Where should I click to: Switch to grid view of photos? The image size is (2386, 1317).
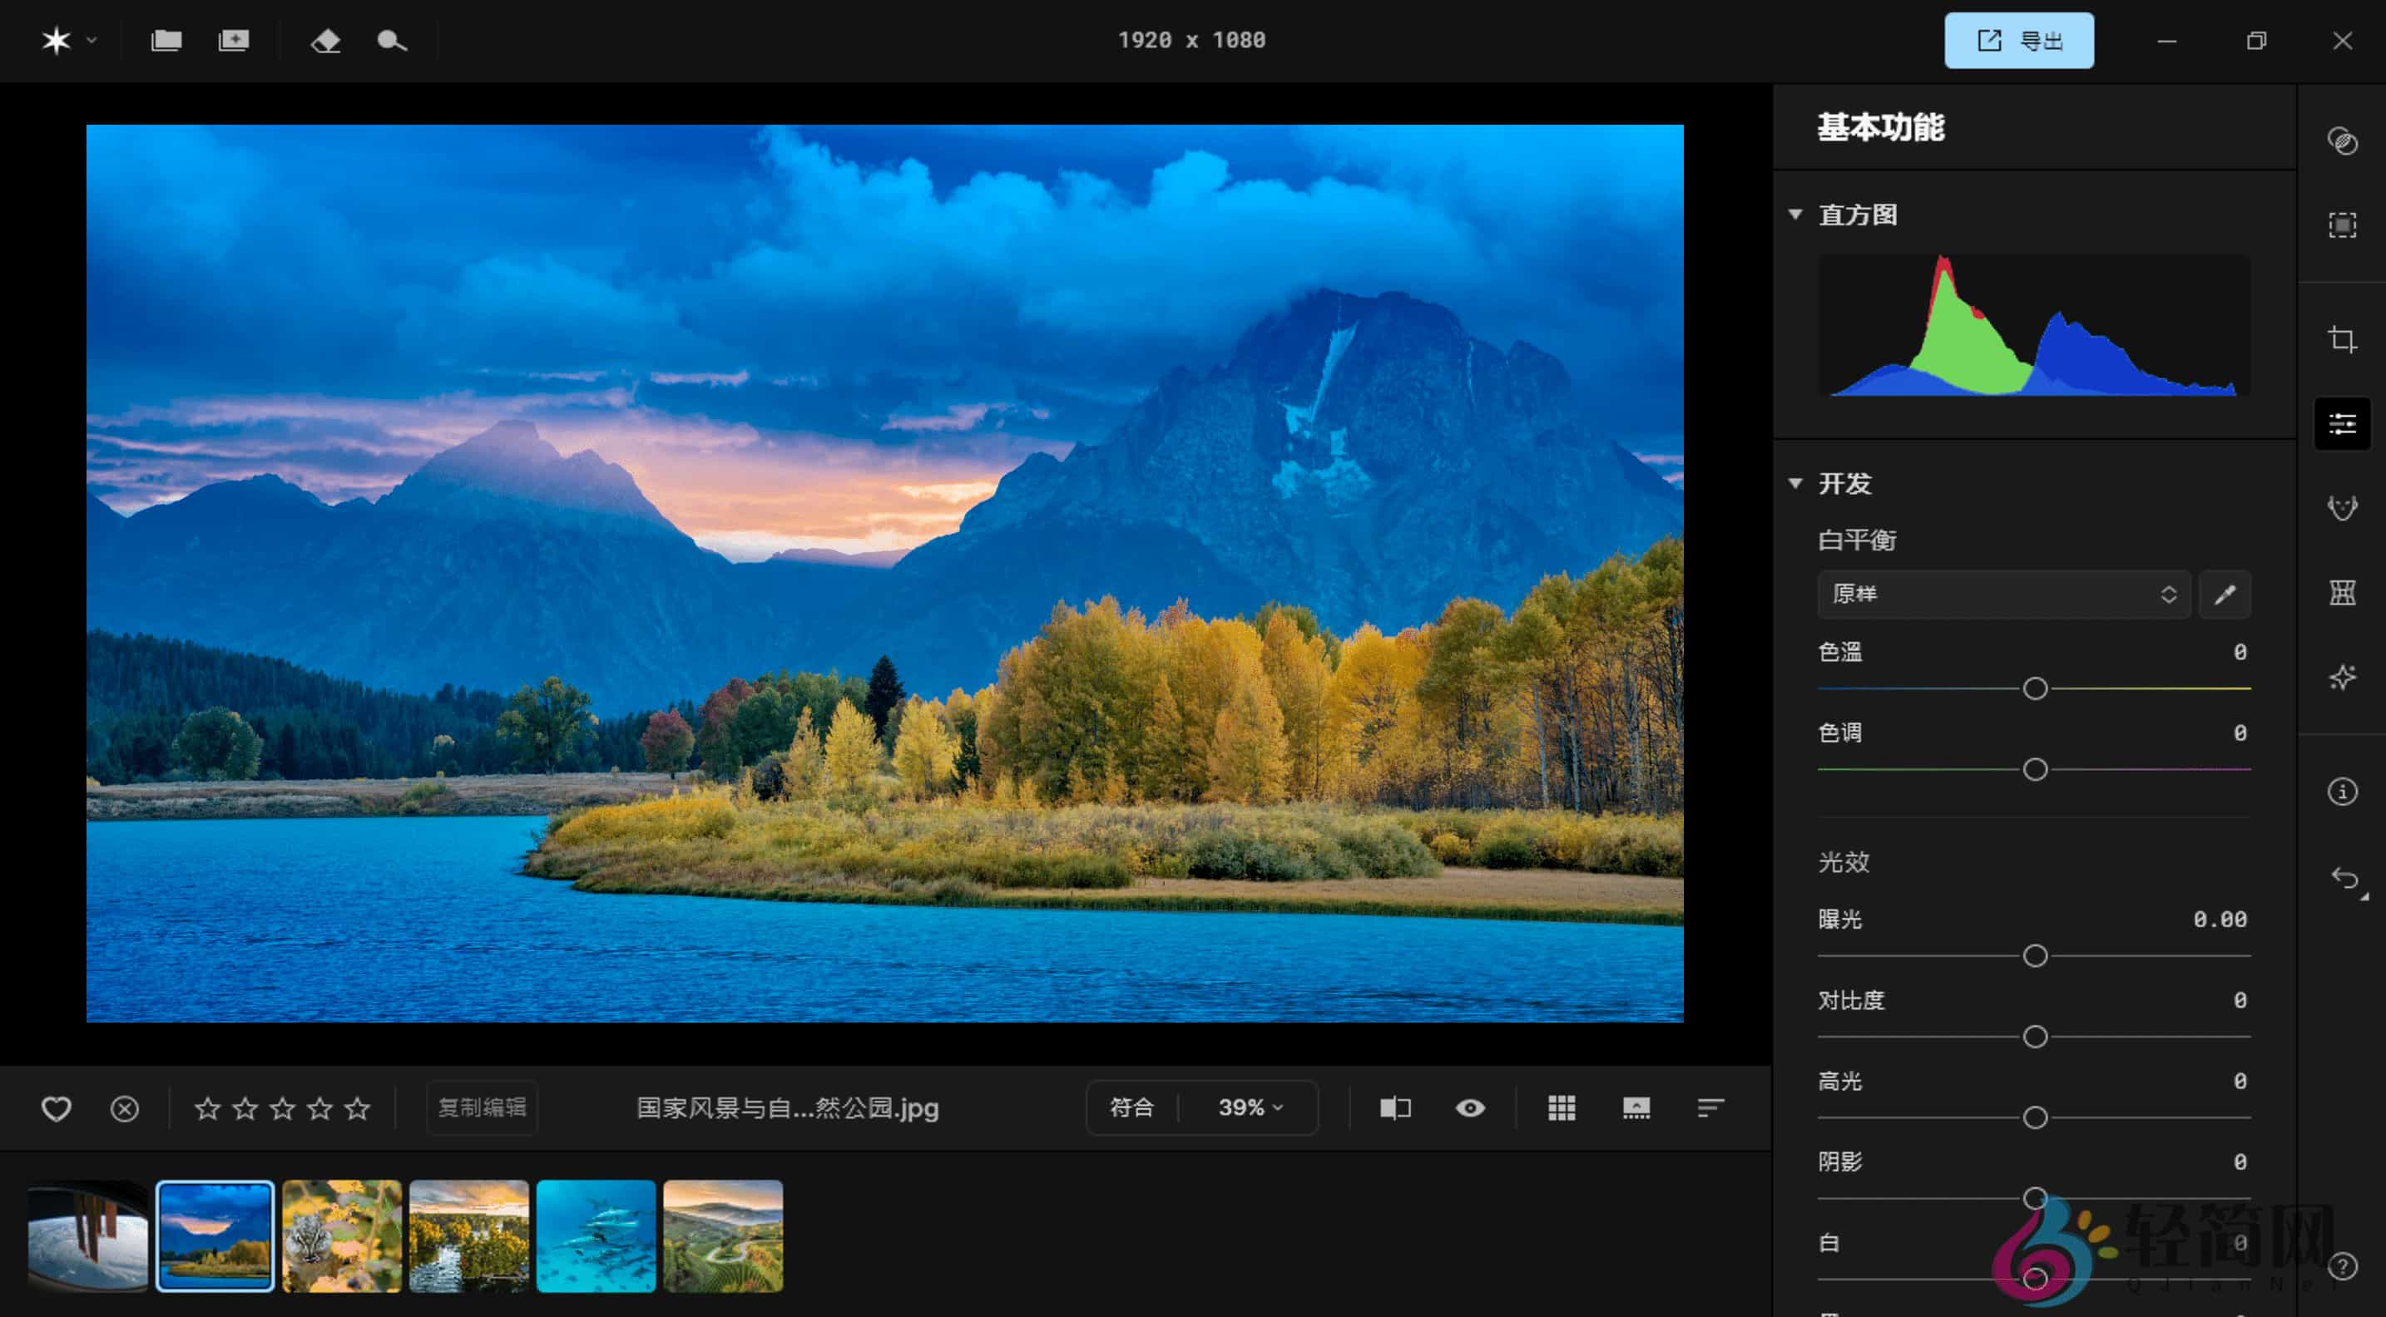[1562, 1107]
